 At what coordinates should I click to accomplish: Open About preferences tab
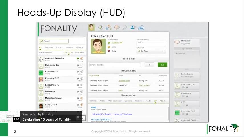coord(162,101)
